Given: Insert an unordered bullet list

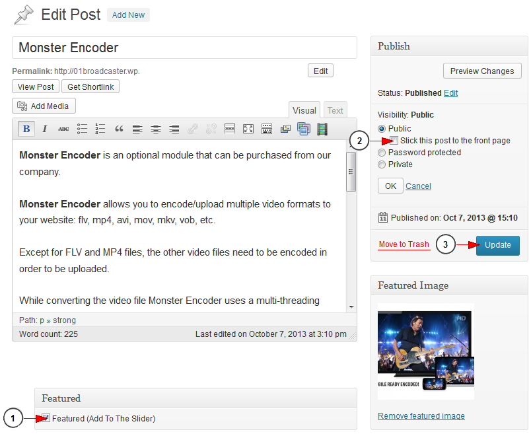Looking at the screenshot, I should (x=82, y=129).
